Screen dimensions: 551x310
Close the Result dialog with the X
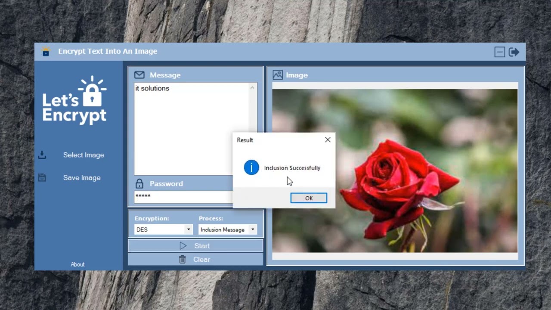(328, 139)
